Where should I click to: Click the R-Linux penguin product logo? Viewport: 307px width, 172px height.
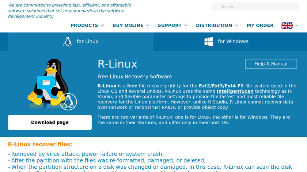click(52, 84)
